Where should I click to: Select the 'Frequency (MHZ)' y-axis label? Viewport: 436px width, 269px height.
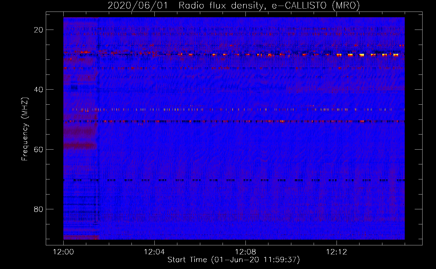tap(25, 129)
